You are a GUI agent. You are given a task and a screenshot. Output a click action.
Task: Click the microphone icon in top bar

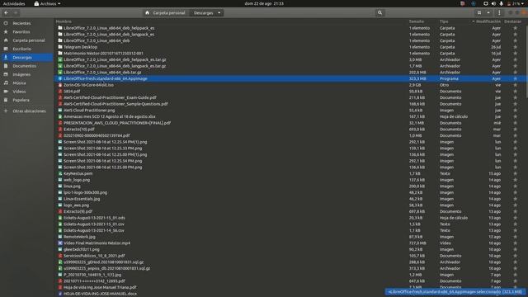pyautogui.click(x=501, y=3)
